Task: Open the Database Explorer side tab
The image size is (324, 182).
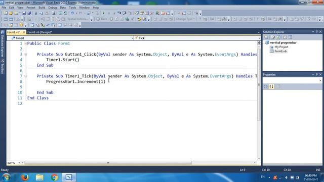Action: pos(3,44)
